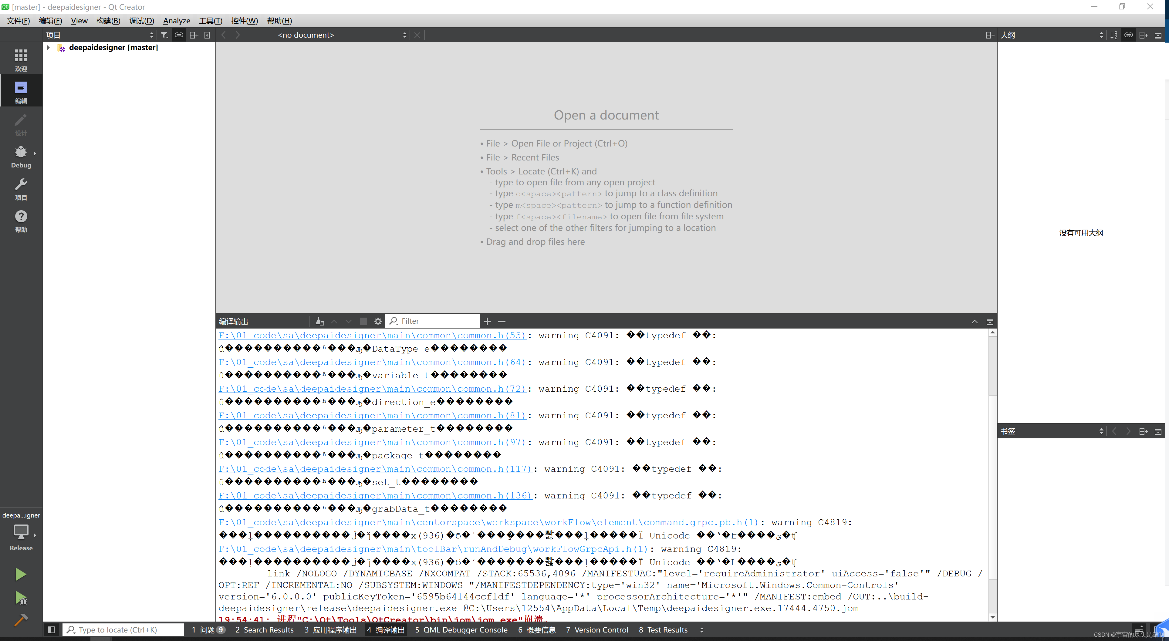
Task: Open the 工具(T) menu
Action: point(210,20)
